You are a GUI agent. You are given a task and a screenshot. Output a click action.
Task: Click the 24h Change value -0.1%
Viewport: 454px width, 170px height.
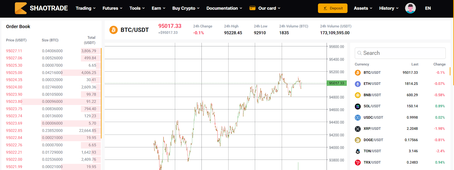point(199,33)
